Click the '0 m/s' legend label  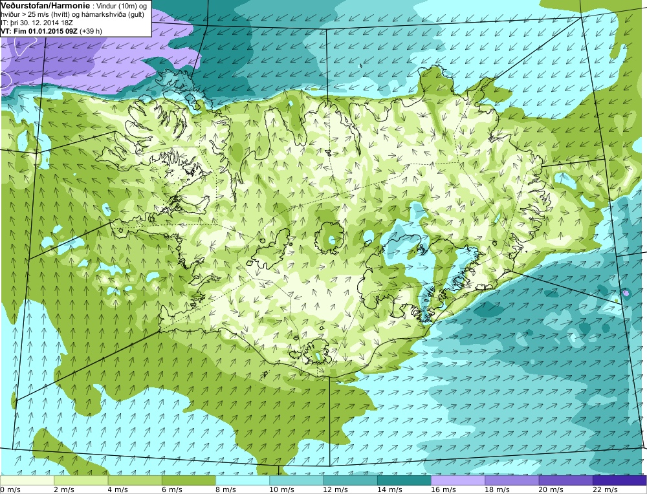tap(10, 489)
